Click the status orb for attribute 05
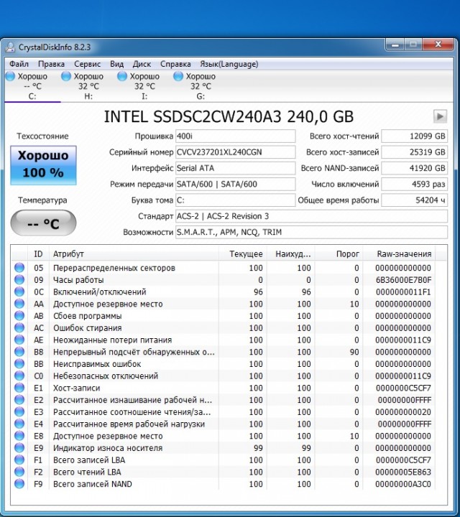 19,267
